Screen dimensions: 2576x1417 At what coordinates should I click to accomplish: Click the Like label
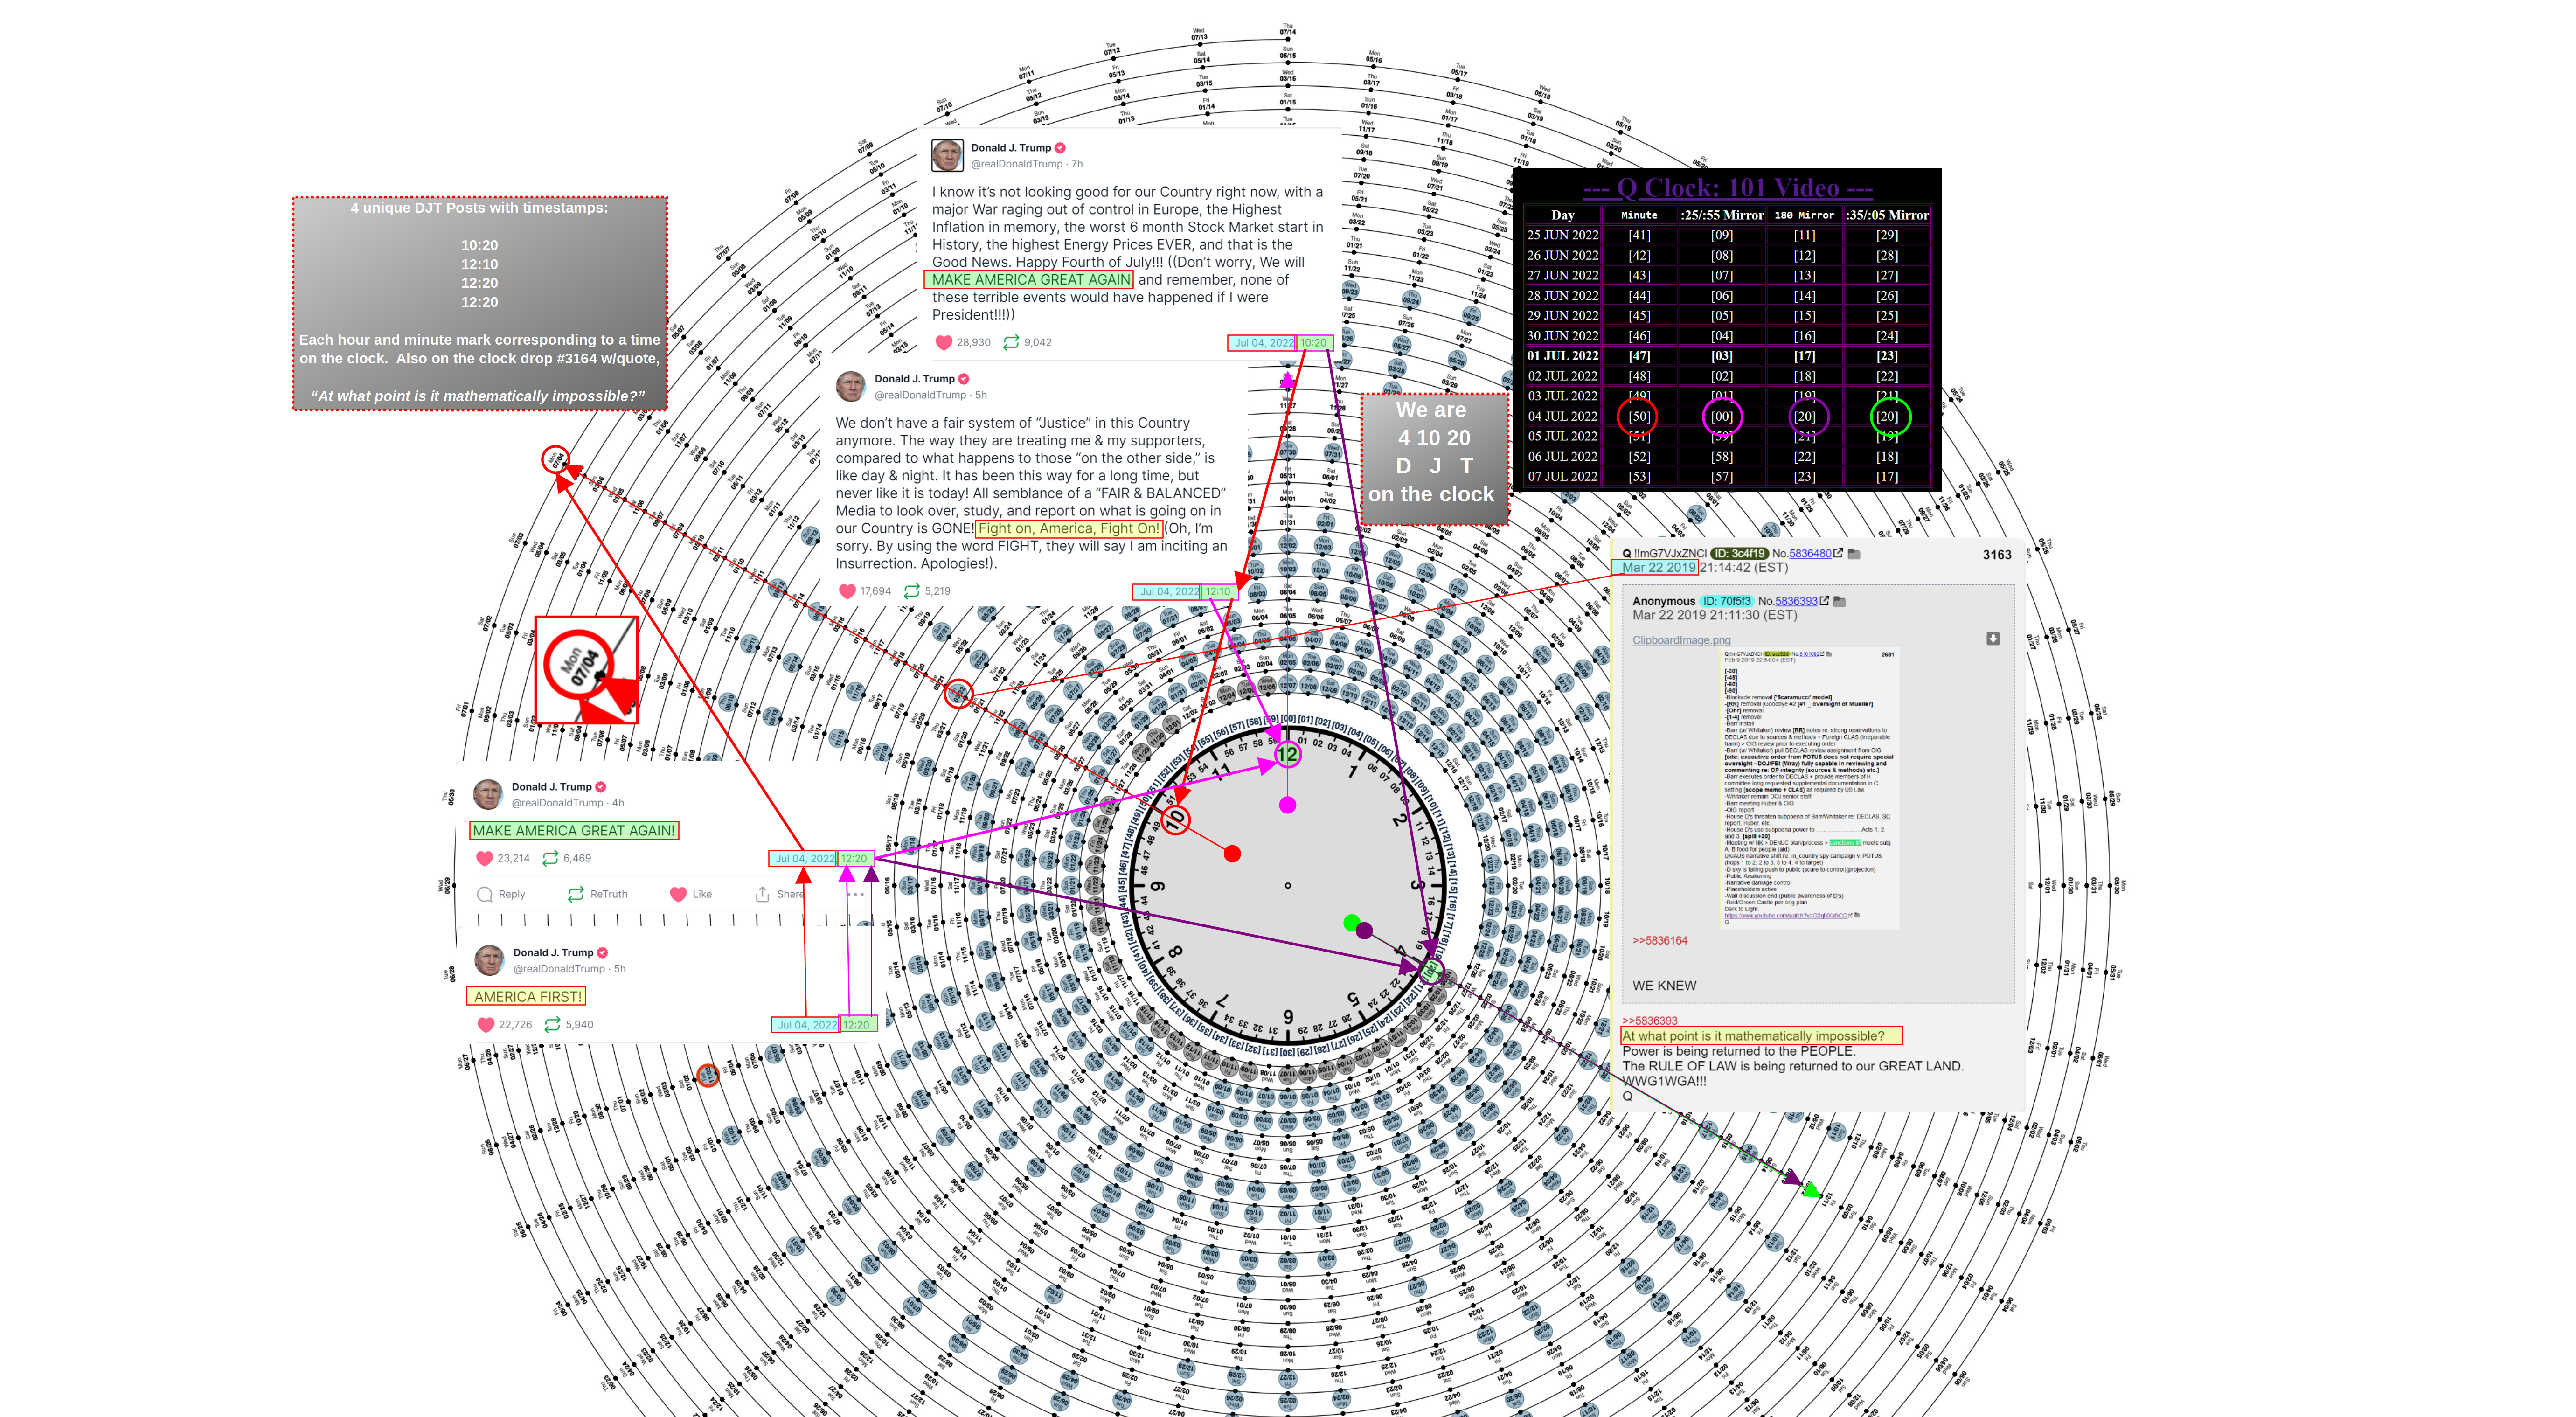[703, 894]
